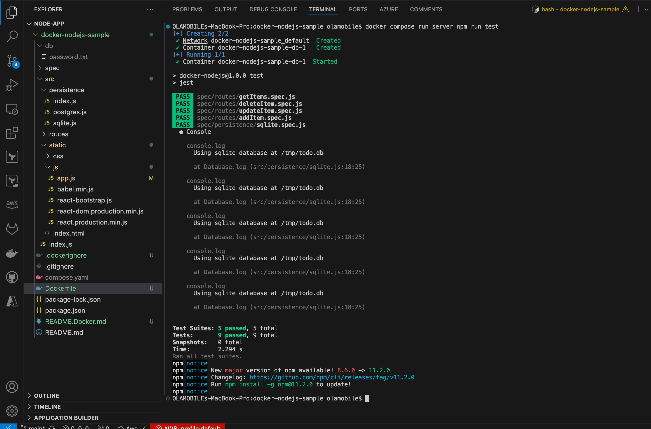This screenshot has width=651, height=429.
Task: Expand the TIMELINE section
Action: point(93,406)
